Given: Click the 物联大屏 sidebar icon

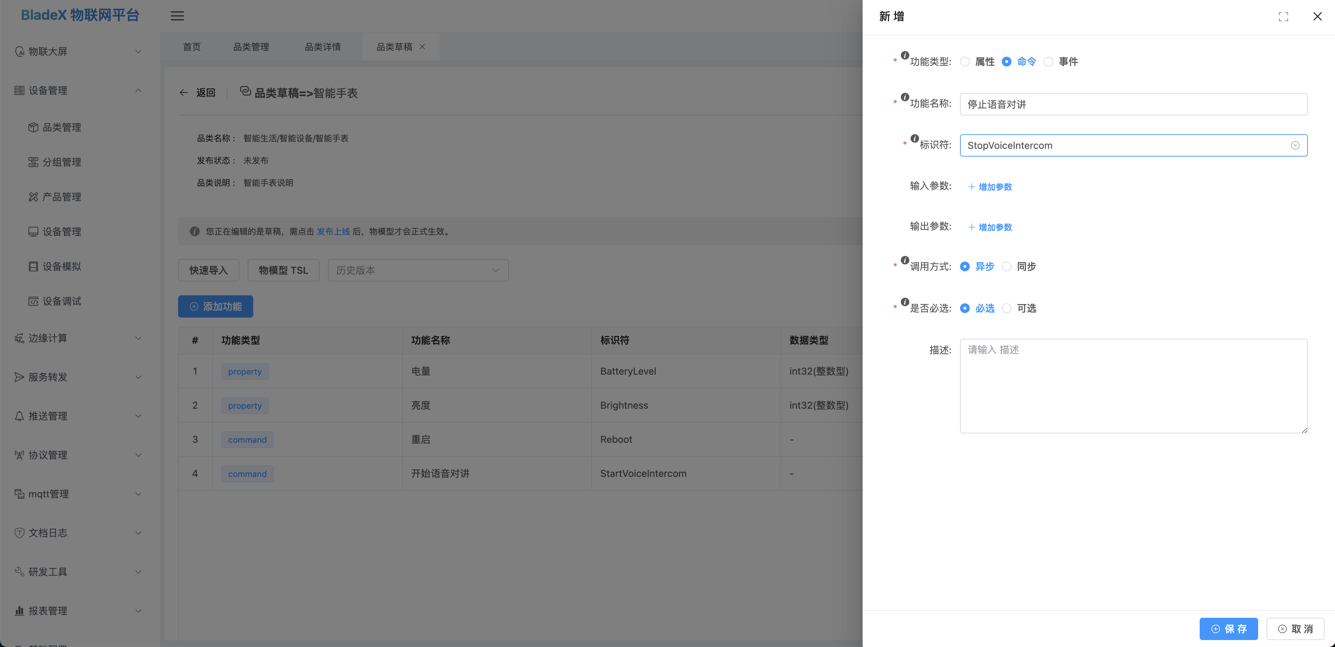Looking at the screenshot, I should [19, 51].
